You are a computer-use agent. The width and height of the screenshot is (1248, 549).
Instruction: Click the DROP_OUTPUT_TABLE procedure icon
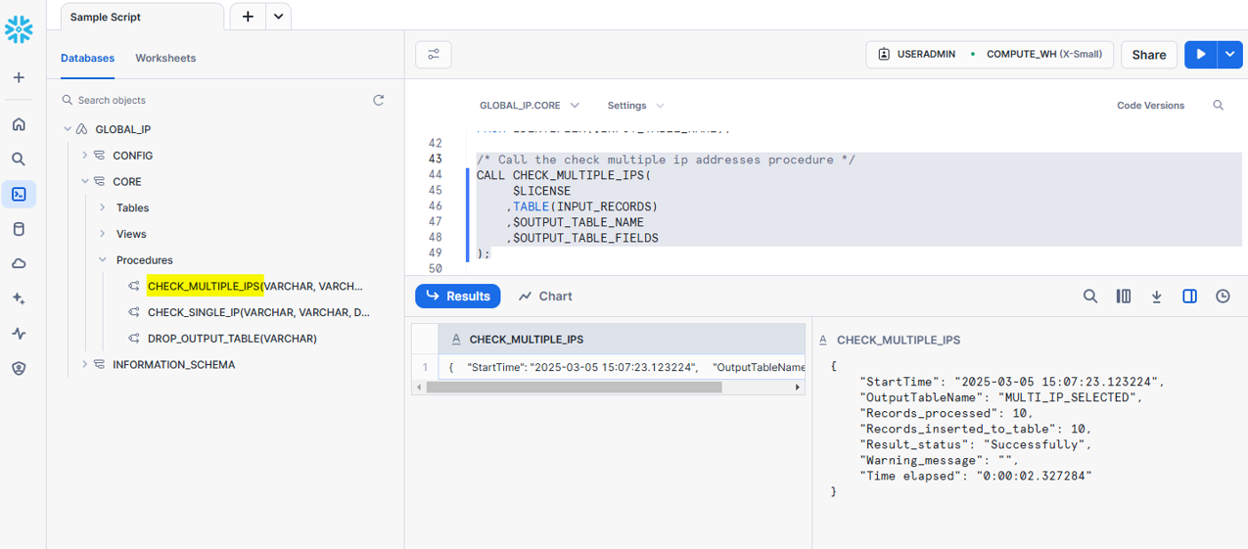click(x=134, y=339)
